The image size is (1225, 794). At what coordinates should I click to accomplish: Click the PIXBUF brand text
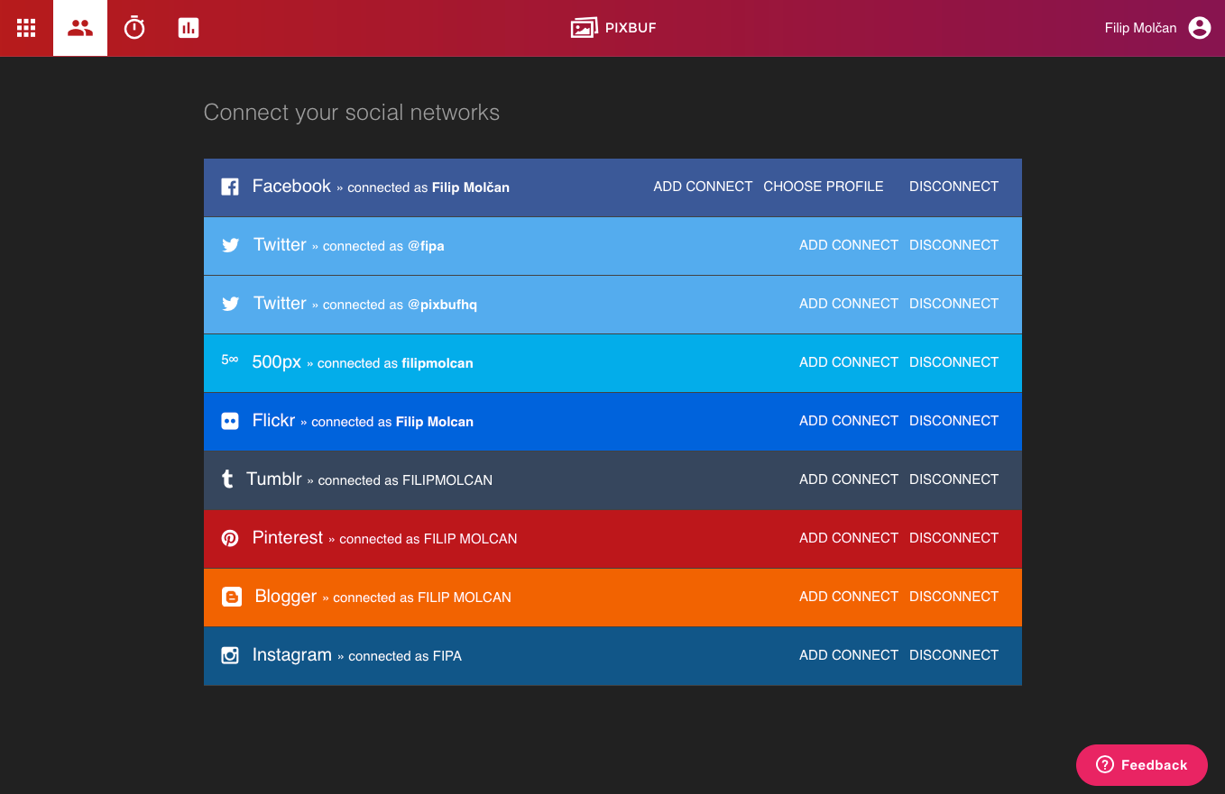pyautogui.click(x=631, y=28)
